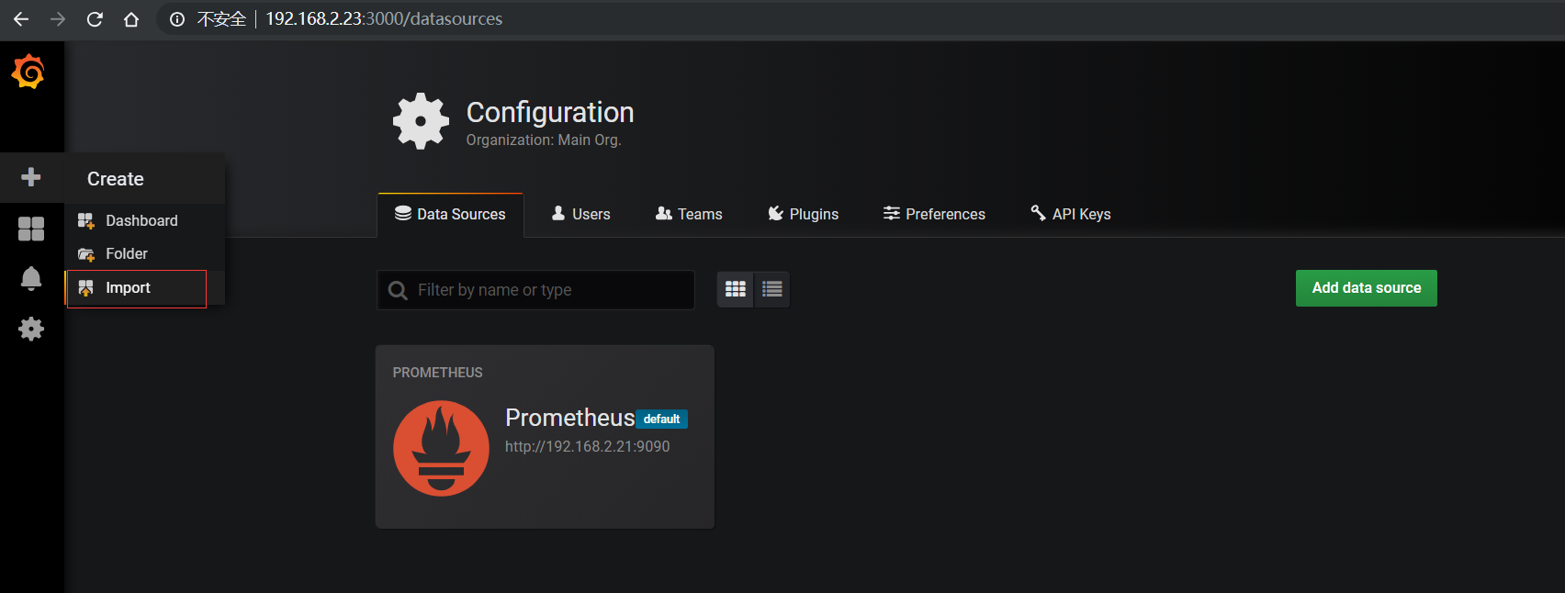This screenshot has height=593, width=1565.
Task: Click the Add data source button
Action: pyautogui.click(x=1367, y=288)
